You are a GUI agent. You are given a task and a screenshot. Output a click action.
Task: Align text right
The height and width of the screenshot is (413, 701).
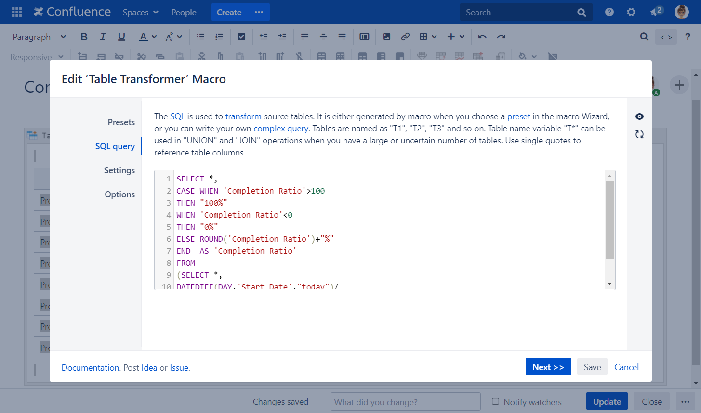(x=342, y=37)
